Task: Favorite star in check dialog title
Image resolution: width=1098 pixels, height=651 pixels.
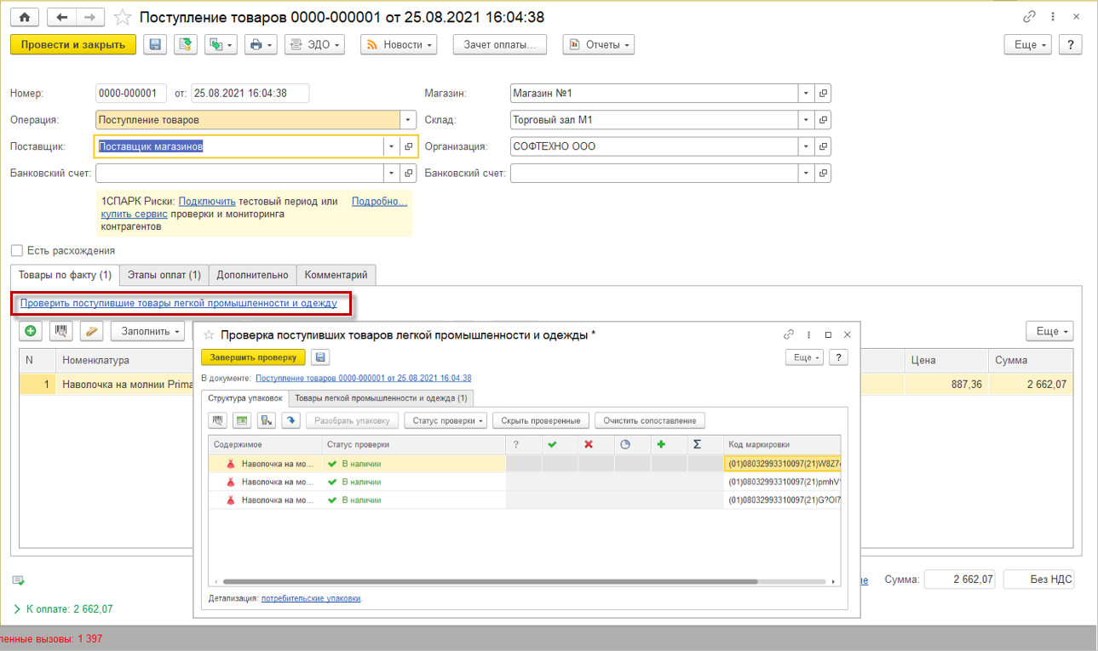Action: 209,335
